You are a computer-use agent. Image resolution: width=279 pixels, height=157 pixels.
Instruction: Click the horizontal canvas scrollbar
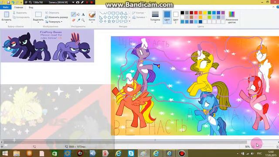[125, 142]
